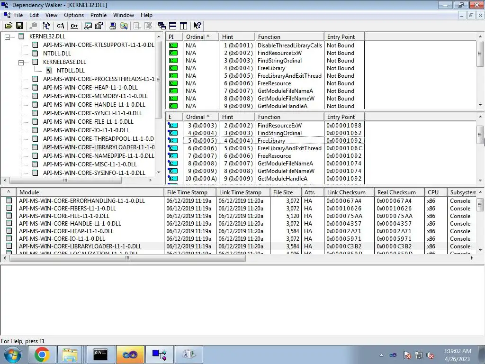
Task: Select the API-MS-WIN-CORE-ERRORHANDLING-L1-1-0.DLL module row
Action: pyautogui.click(x=81, y=200)
